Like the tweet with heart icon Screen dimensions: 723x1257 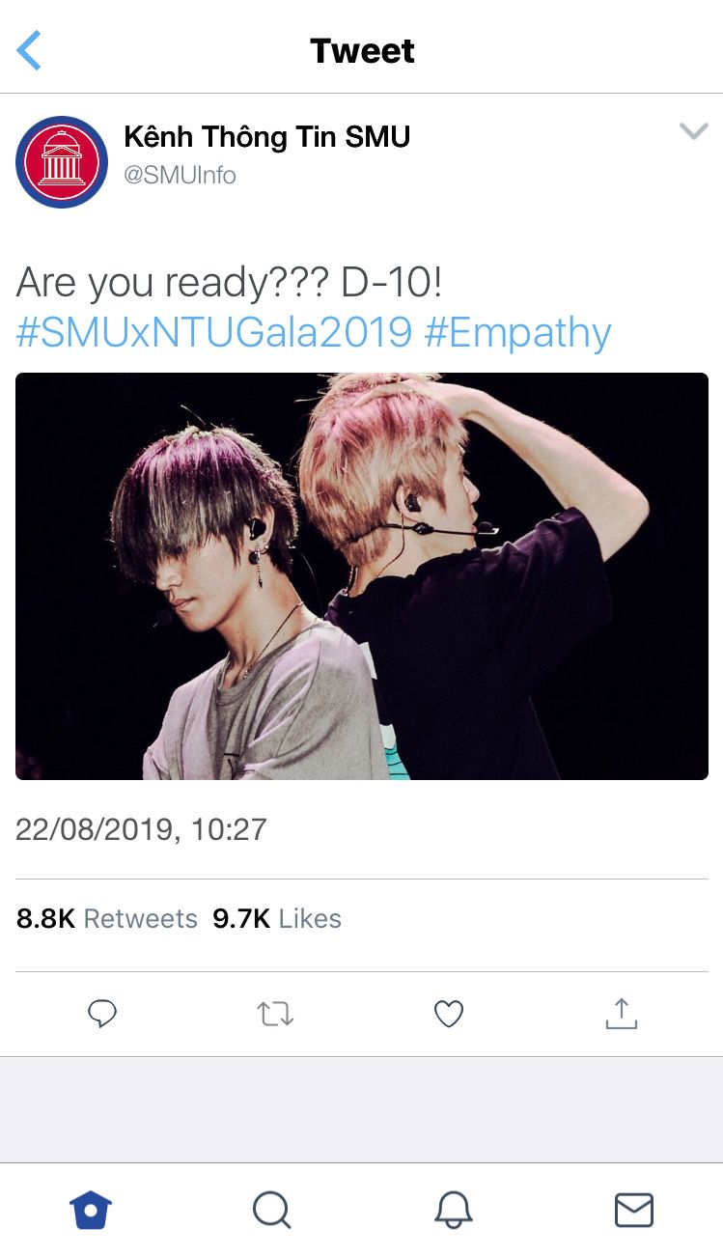click(x=449, y=1014)
